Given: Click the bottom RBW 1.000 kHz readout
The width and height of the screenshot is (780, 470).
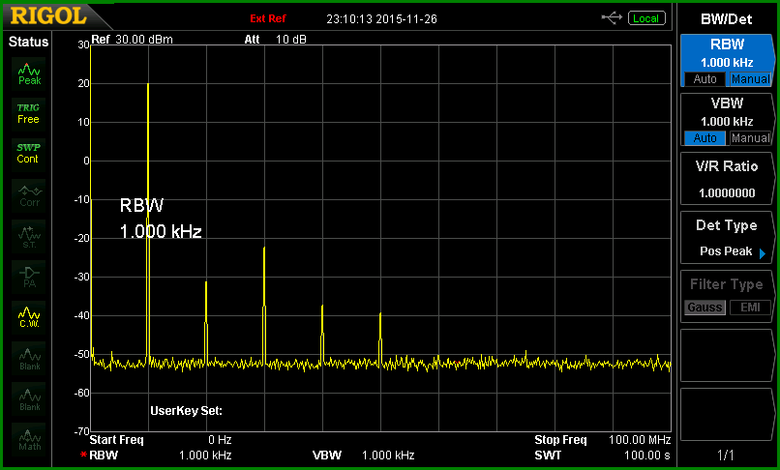Looking at the screenshot, I should (161, 455).
